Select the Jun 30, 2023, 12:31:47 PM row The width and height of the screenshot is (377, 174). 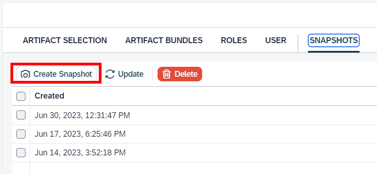click(194, 115)
